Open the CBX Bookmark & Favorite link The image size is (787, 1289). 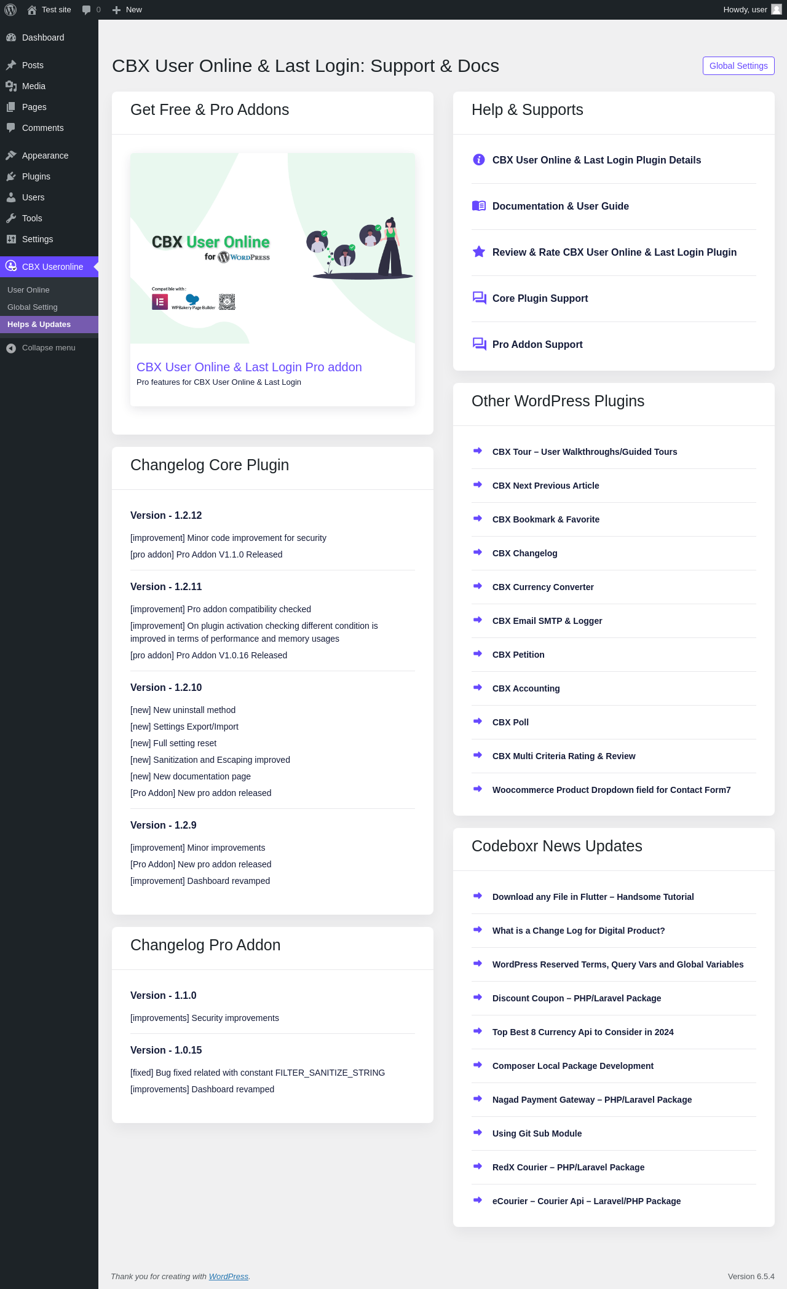click(x=546, y=519)
